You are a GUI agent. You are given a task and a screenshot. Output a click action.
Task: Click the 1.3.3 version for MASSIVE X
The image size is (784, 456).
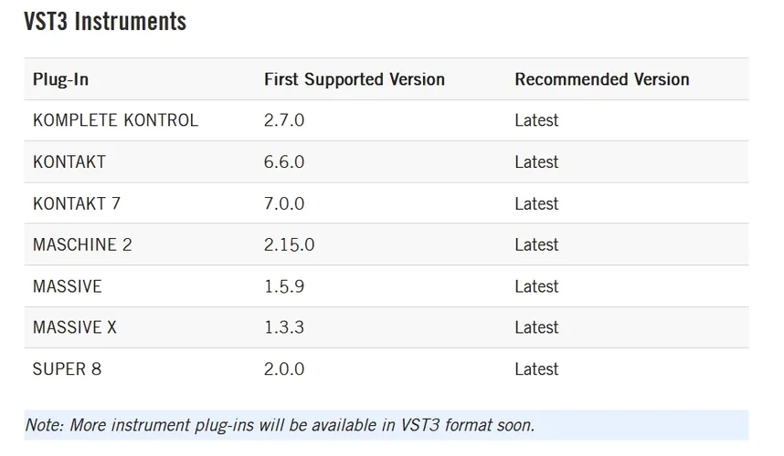(283, 327)
